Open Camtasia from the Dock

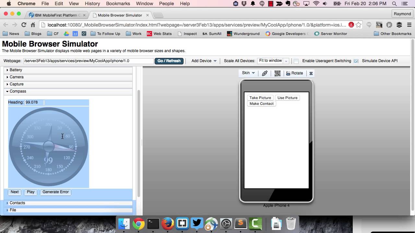click(255, 224)
